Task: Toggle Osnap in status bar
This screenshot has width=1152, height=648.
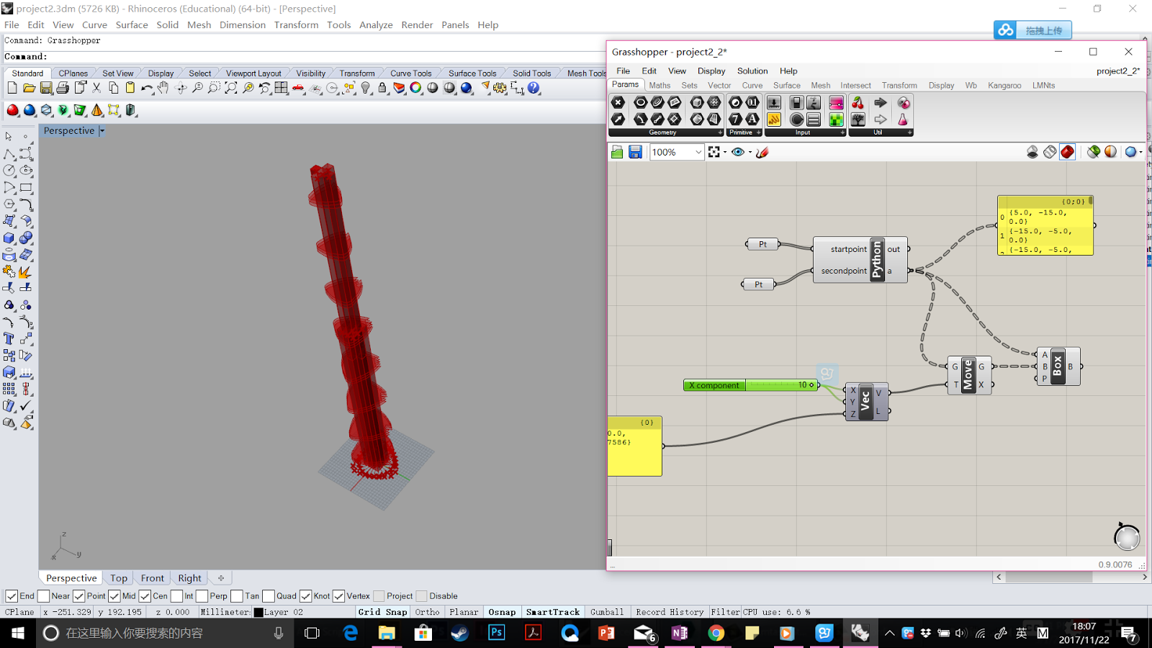Action: pos(502,612)
